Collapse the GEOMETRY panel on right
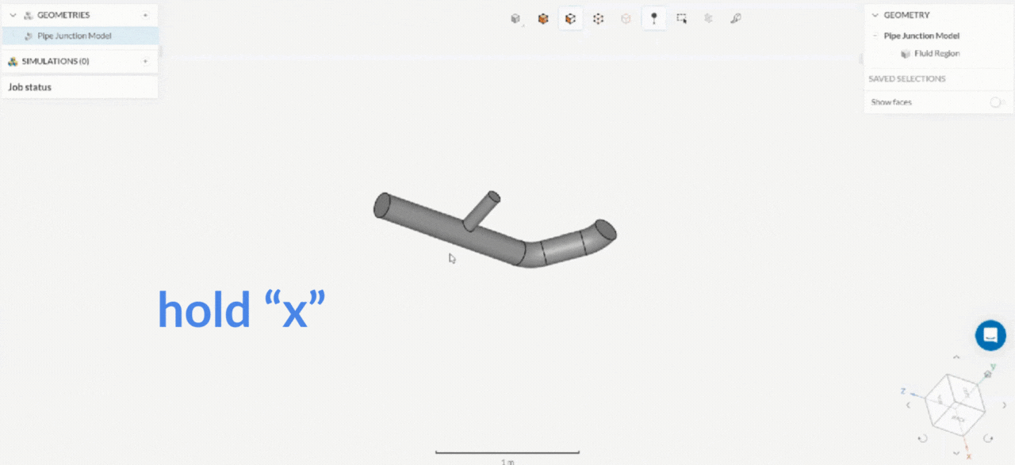 point(875,15)
